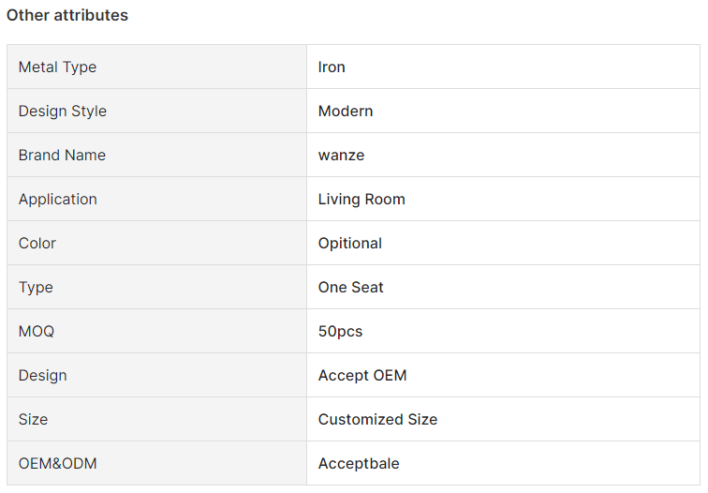Select the Color label cell
Image resolution: width=708 pixels, height=493 pixels.
[x=156, y=243]
